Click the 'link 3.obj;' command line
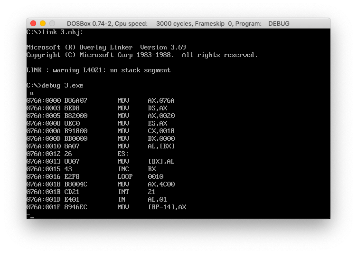 (55, 32)
